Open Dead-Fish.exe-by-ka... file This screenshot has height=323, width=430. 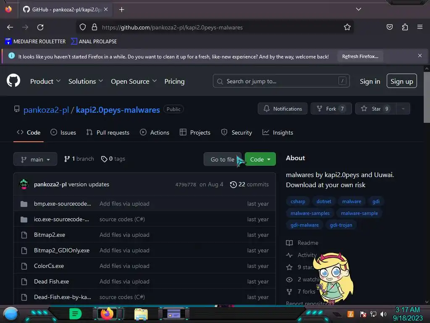click(63, 297)
